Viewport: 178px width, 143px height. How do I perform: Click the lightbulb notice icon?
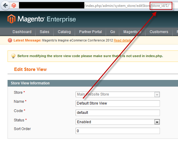(13, 56)
